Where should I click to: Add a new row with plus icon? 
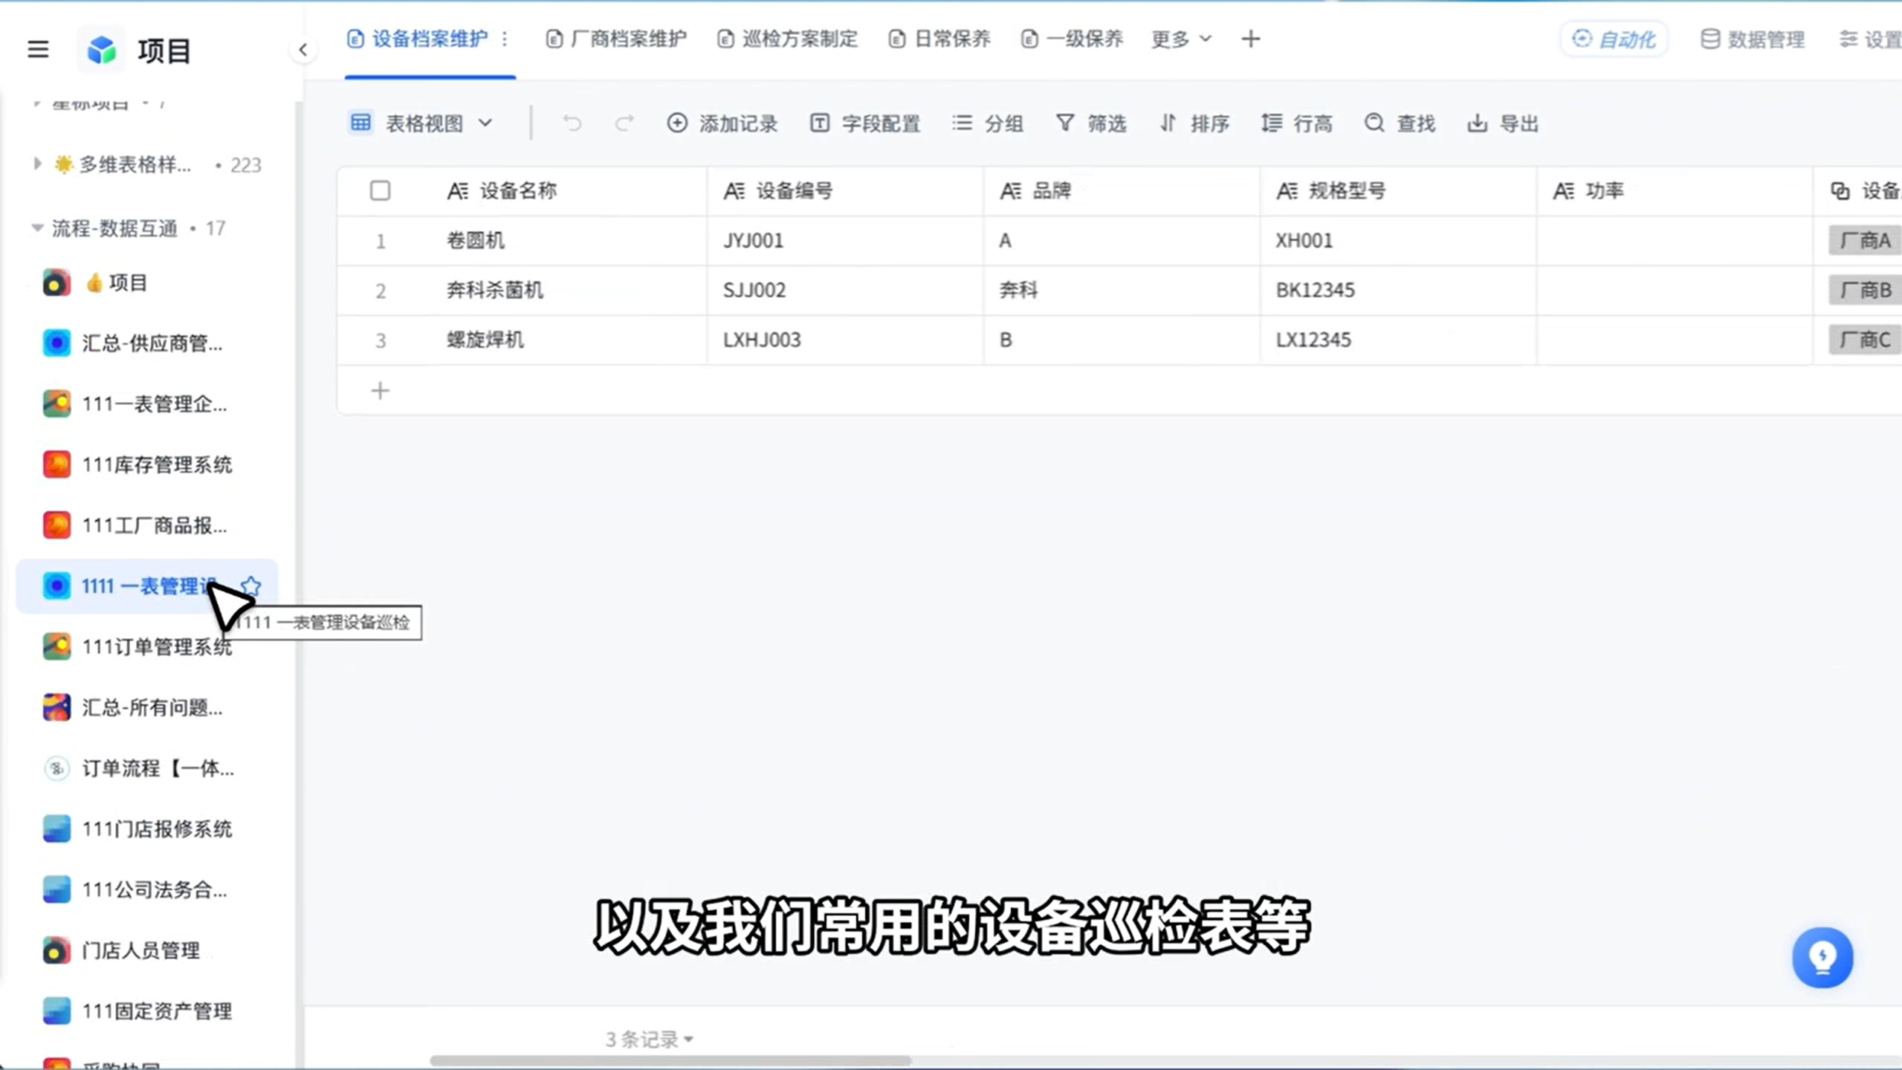tap(380, 391)
